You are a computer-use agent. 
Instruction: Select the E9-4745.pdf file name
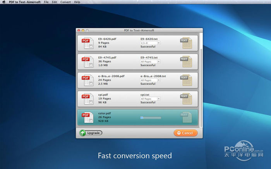(x=107, y=57)
